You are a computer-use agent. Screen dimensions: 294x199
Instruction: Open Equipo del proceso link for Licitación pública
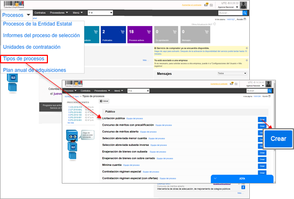pos(135,119)
